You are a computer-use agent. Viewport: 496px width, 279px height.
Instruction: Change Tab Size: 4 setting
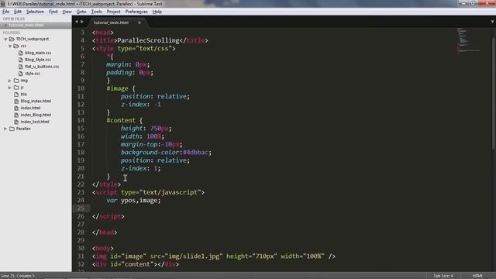443,276
